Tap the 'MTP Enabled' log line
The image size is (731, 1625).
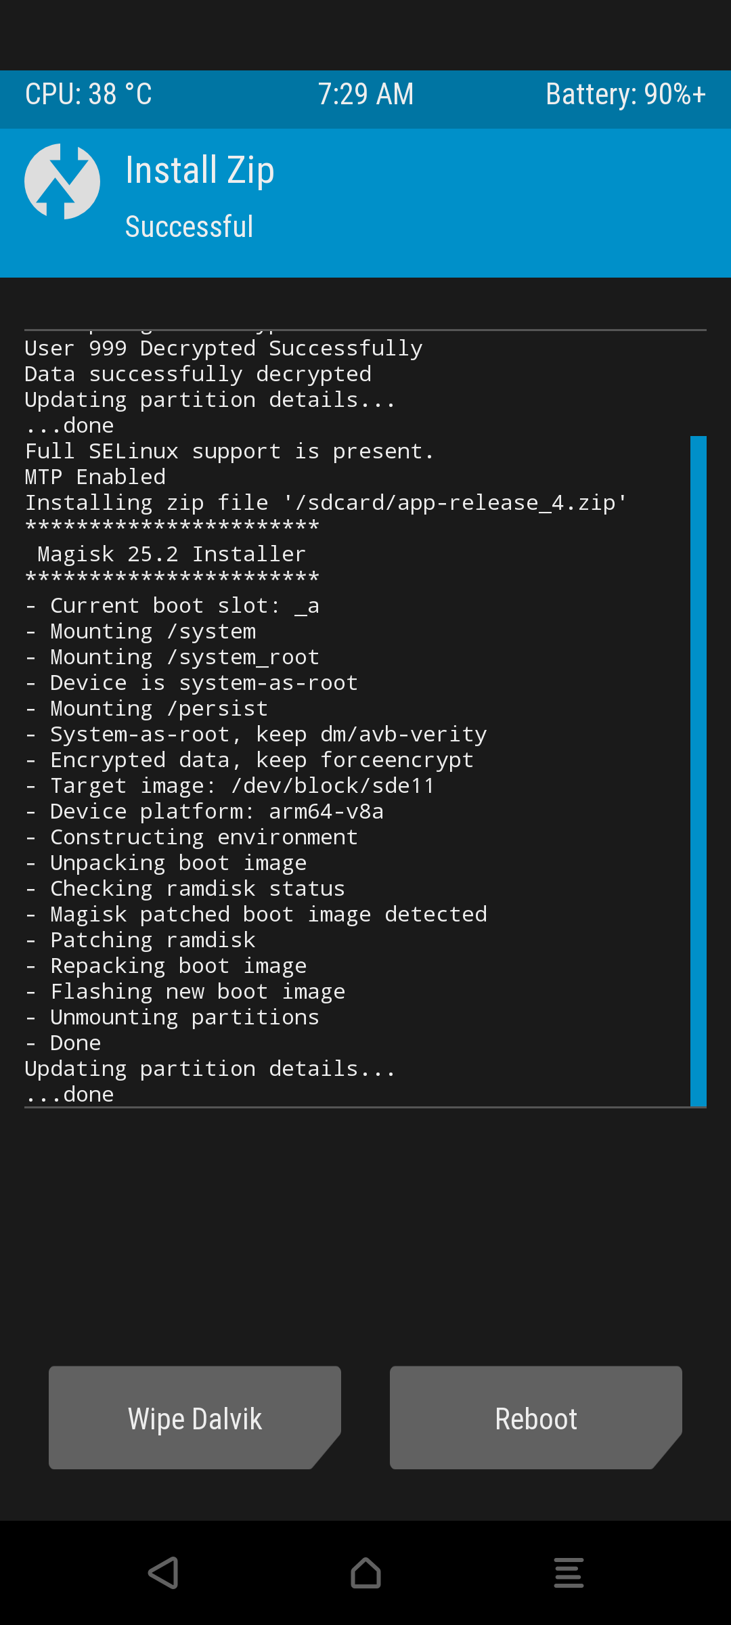pos(95,477)
